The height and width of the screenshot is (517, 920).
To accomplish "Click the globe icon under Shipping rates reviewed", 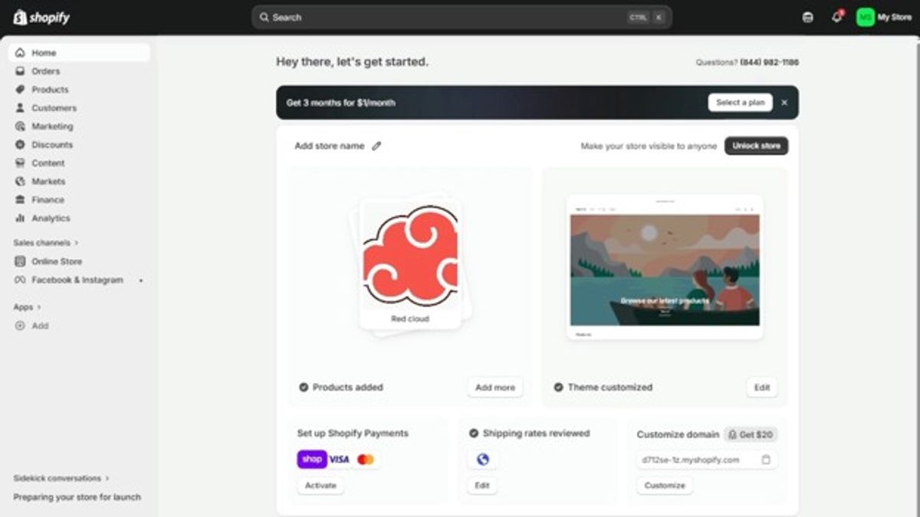I will [482, 460].
